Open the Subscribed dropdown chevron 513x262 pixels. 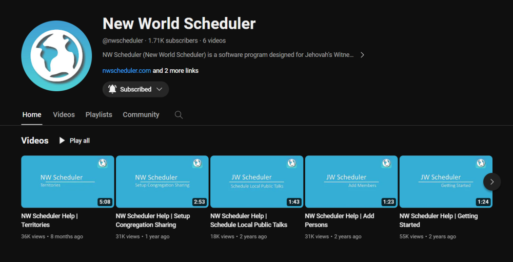(159, 89)
